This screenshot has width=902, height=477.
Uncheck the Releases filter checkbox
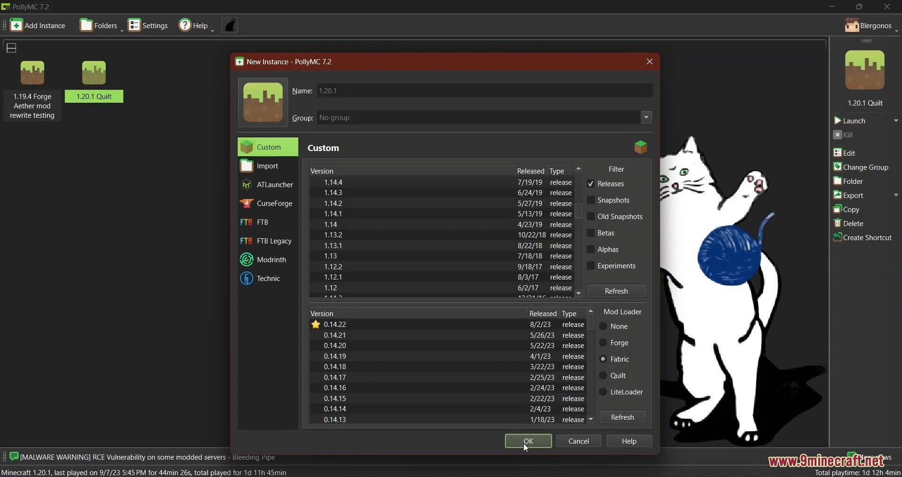click(x=591, y=184)
